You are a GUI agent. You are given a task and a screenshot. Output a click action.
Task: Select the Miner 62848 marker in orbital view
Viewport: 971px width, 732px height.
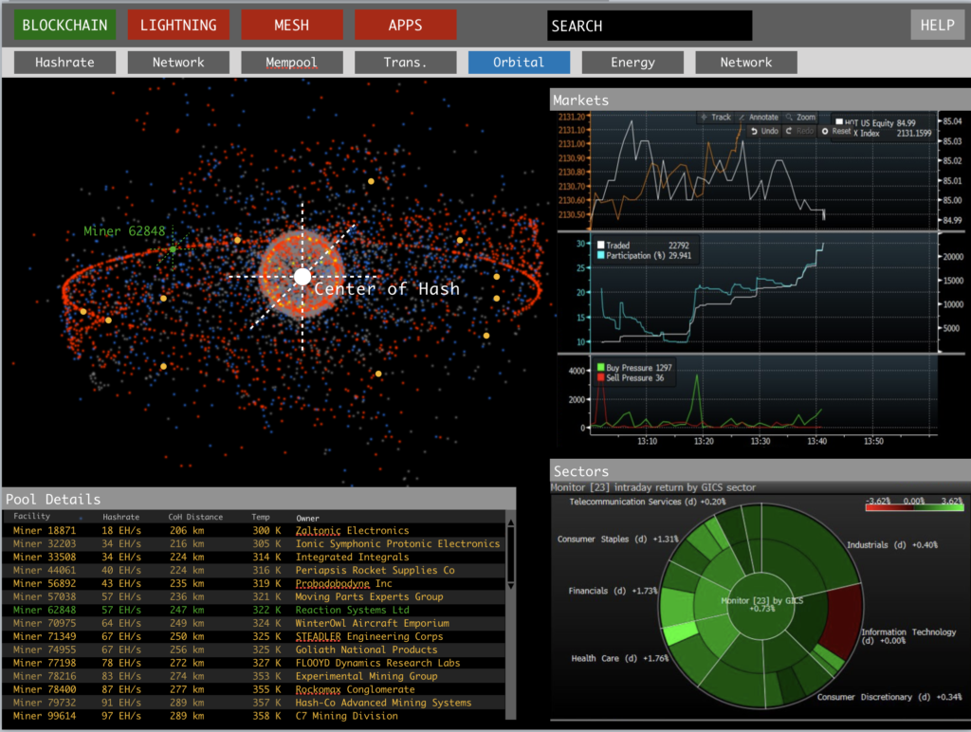click(x=174, y=247)
